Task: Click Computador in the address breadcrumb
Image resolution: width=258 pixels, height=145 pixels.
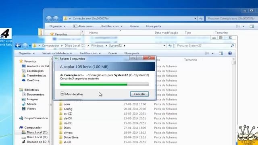Action: [50, 46]
